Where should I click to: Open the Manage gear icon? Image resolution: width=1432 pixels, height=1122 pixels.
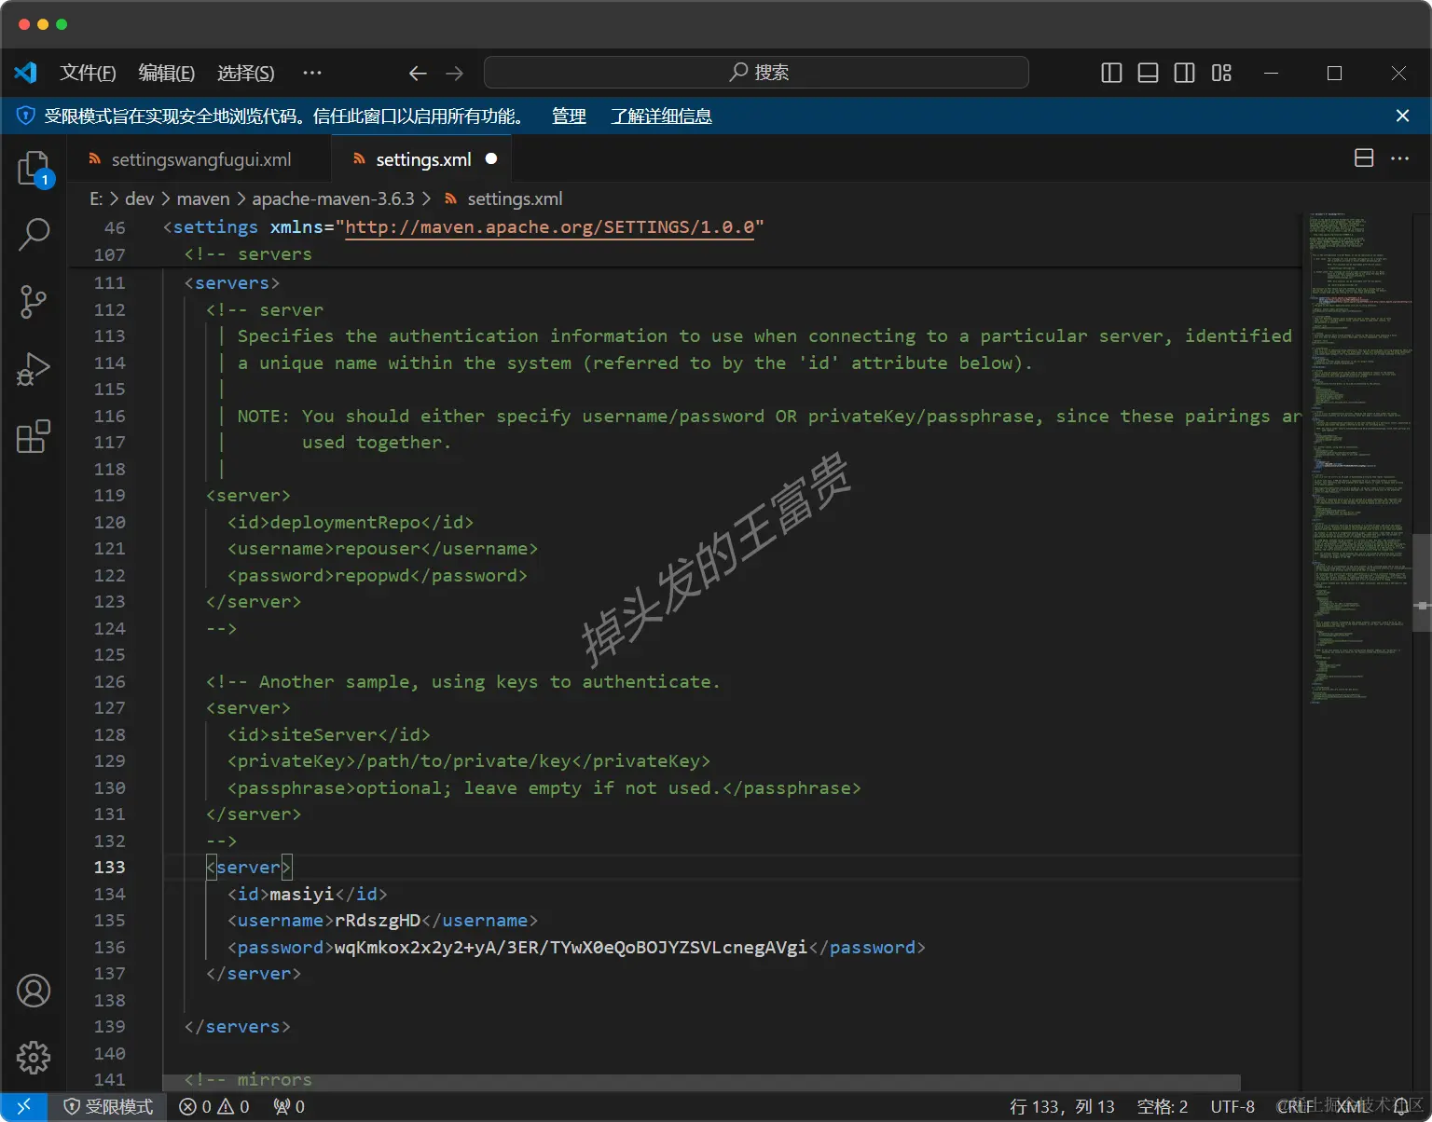(34, 1058)
